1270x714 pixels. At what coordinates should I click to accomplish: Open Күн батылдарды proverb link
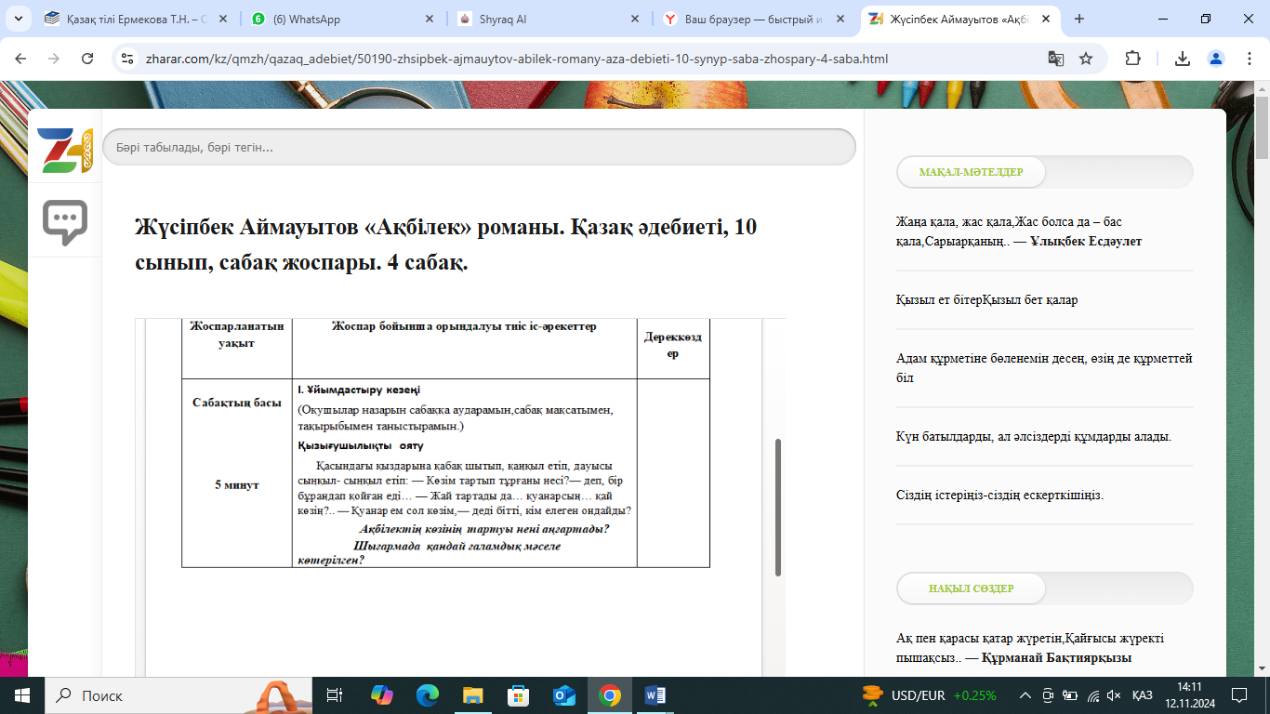[x=1034, y=436]
